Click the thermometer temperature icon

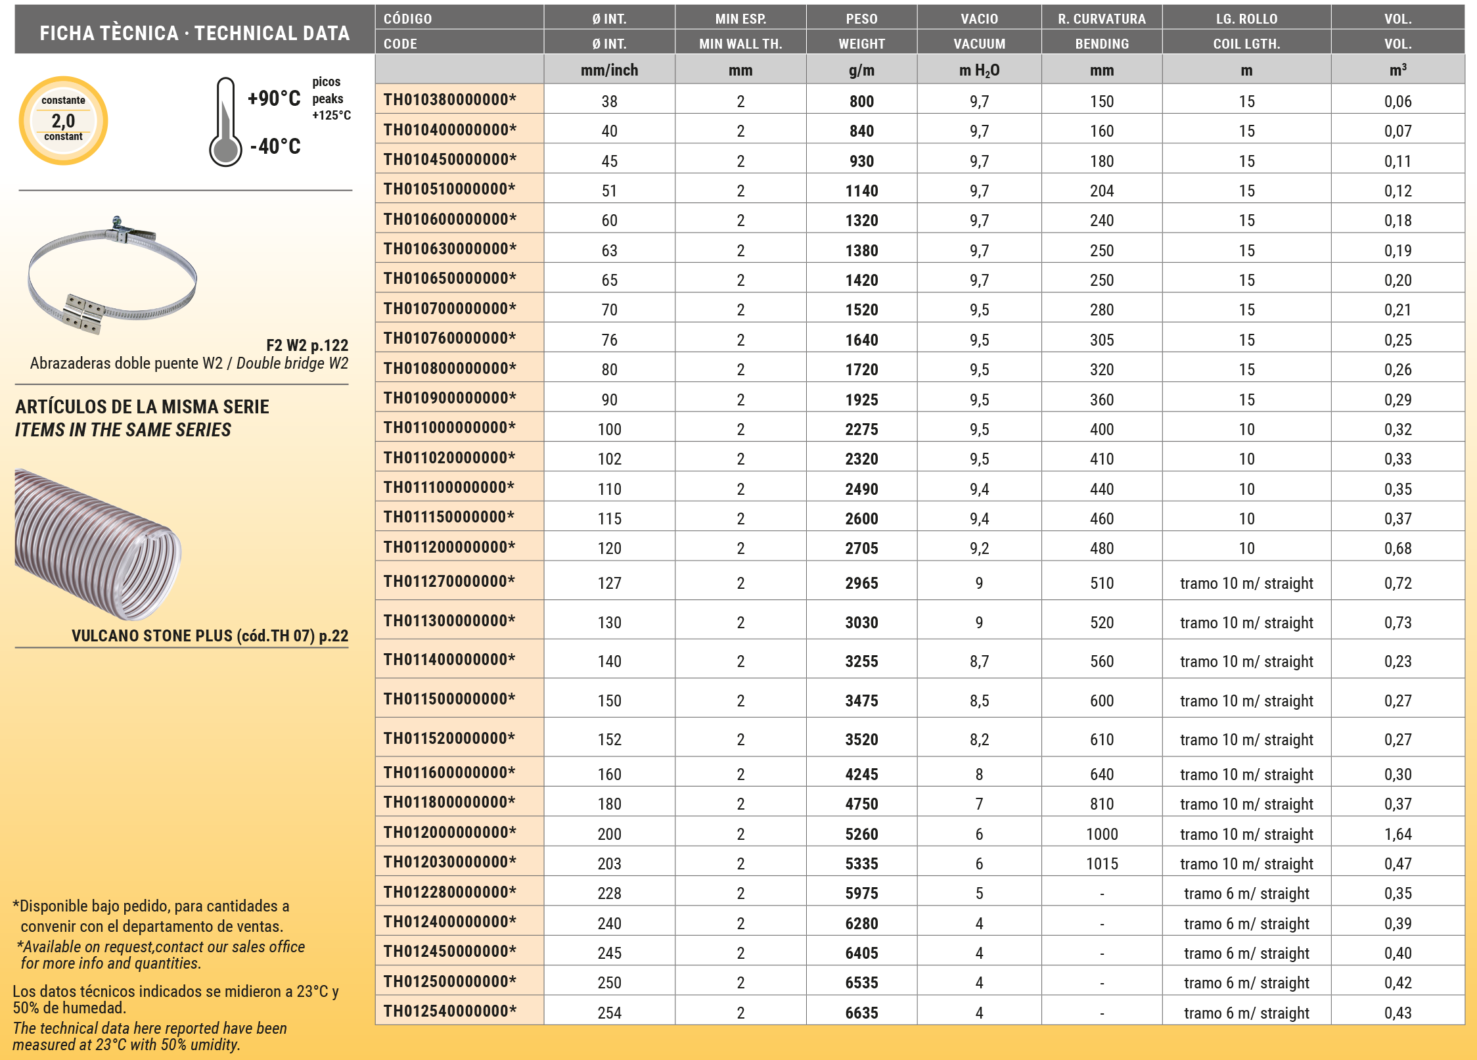225,123
